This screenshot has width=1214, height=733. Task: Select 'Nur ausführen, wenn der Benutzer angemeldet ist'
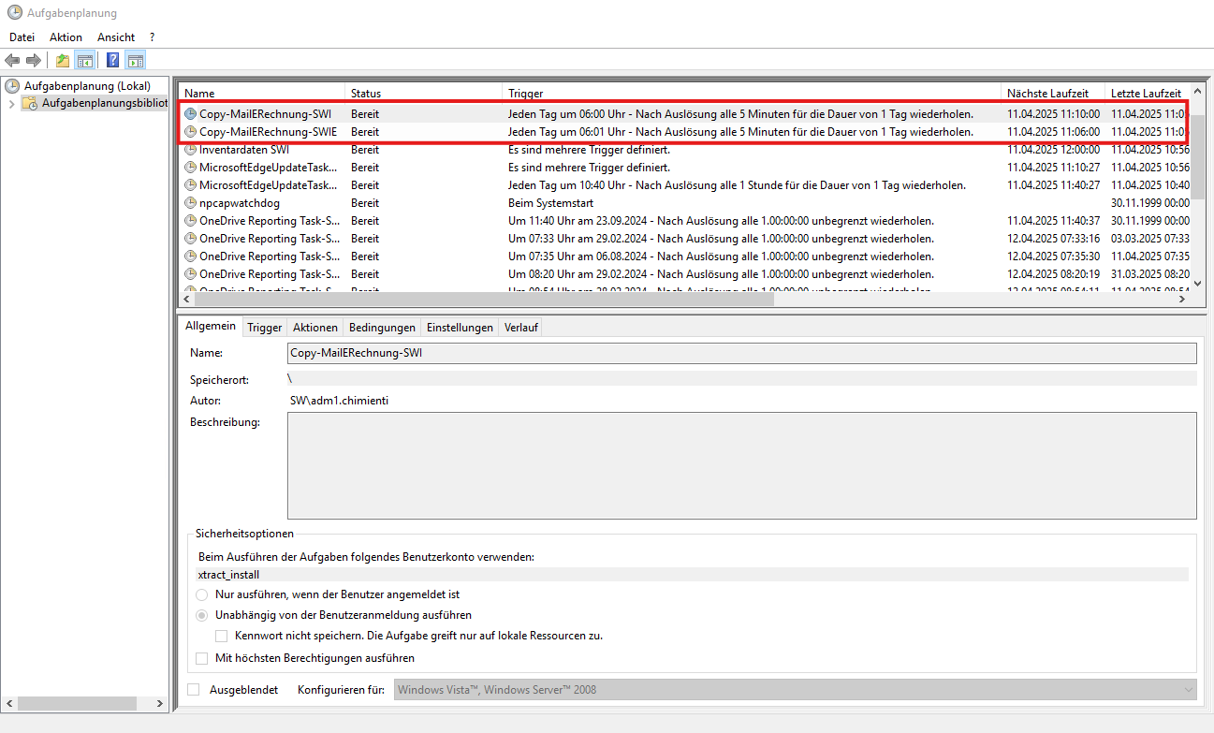click(x=202, y=594)
